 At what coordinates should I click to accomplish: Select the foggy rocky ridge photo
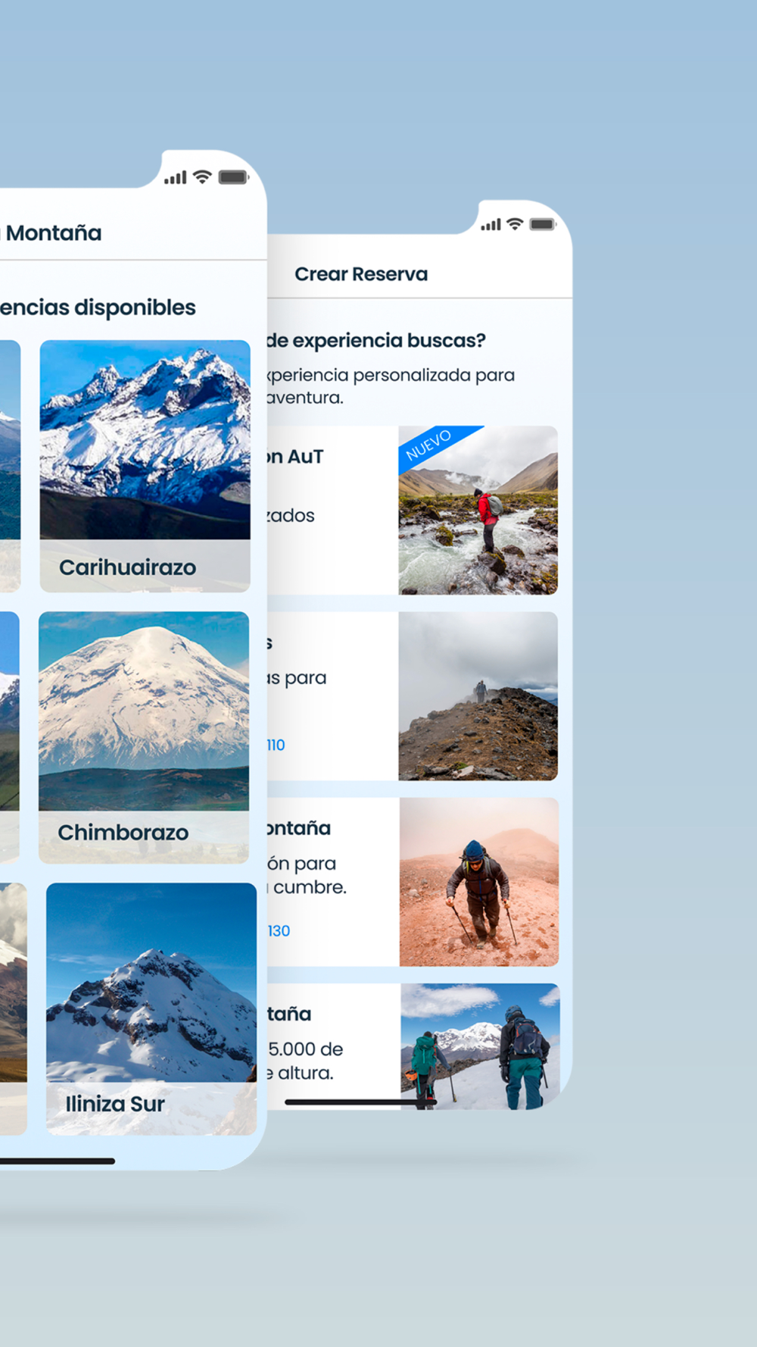pos(478,696)
